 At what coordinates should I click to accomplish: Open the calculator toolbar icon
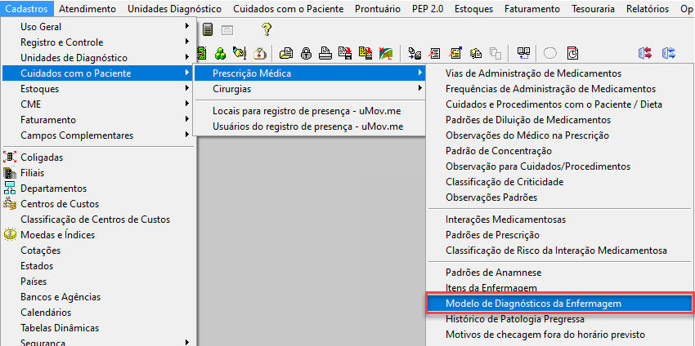(x=208, y=30)
